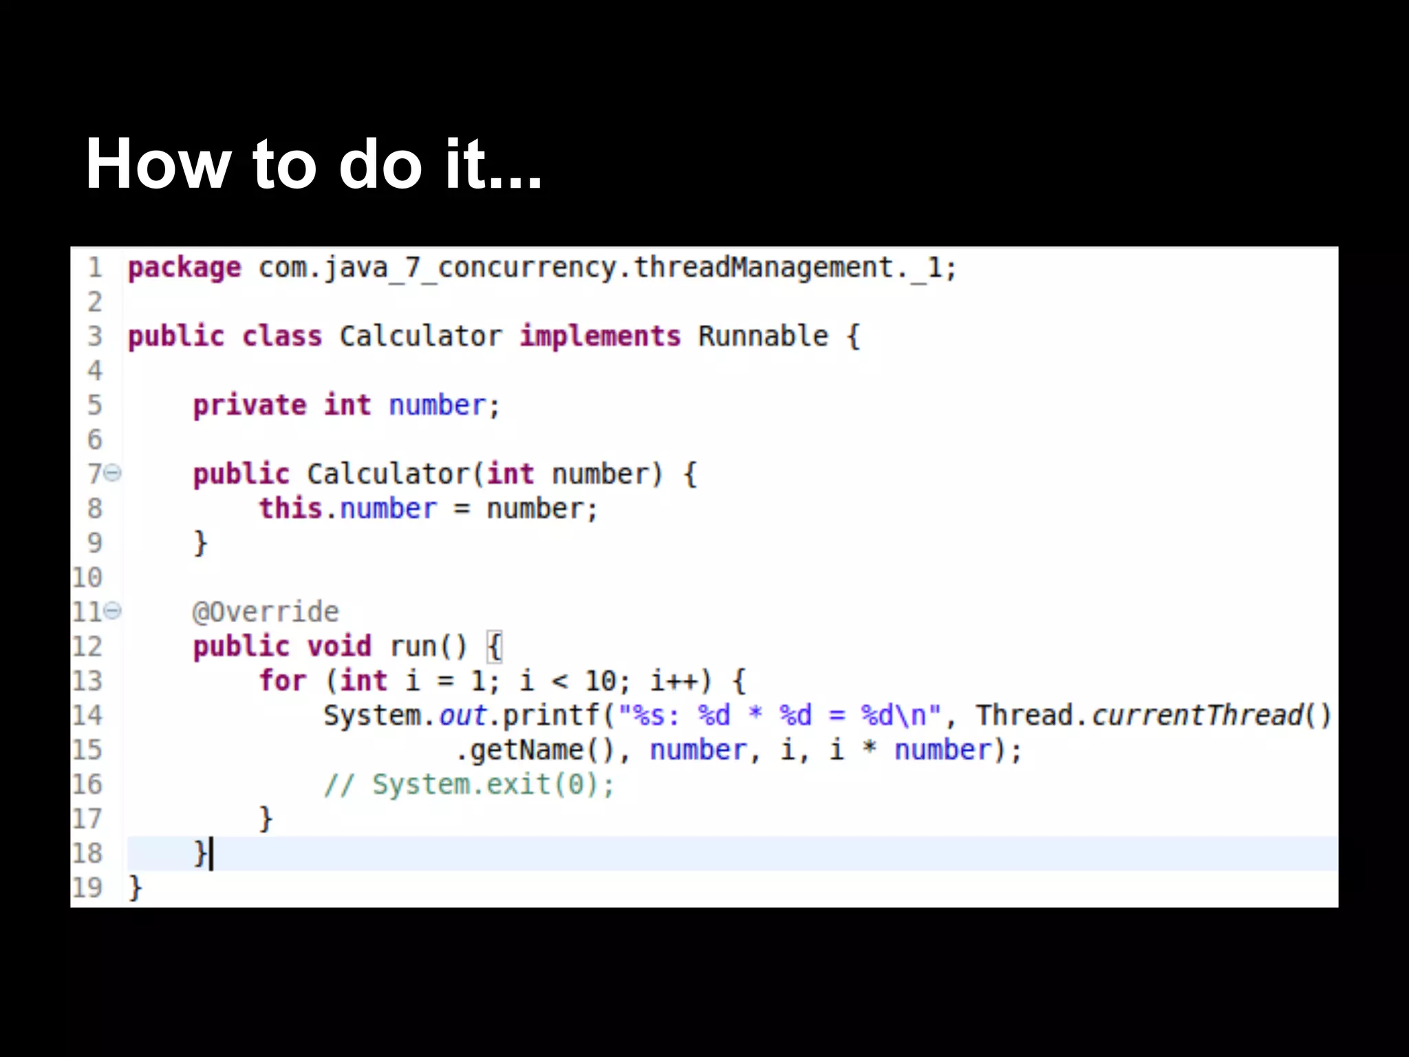
Task: Click line number 19 in the gutter
Action: pyautogui.click(x=87, y=887)
